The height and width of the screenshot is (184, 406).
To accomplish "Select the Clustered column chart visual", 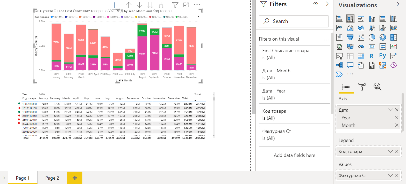I will pos(372,19).
